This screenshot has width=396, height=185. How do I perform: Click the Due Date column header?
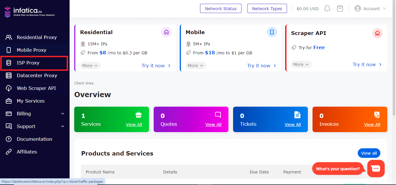259,172
